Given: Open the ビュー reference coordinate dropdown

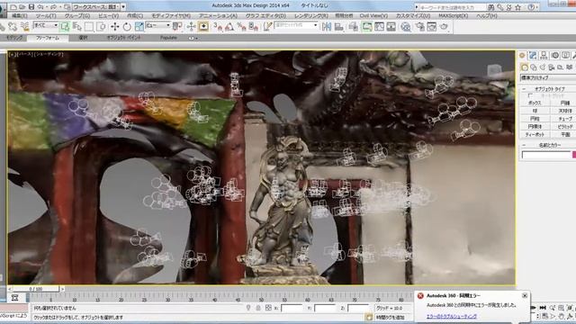Looking at the screenshot, I should pyautogui.click(x=158, y=25).
